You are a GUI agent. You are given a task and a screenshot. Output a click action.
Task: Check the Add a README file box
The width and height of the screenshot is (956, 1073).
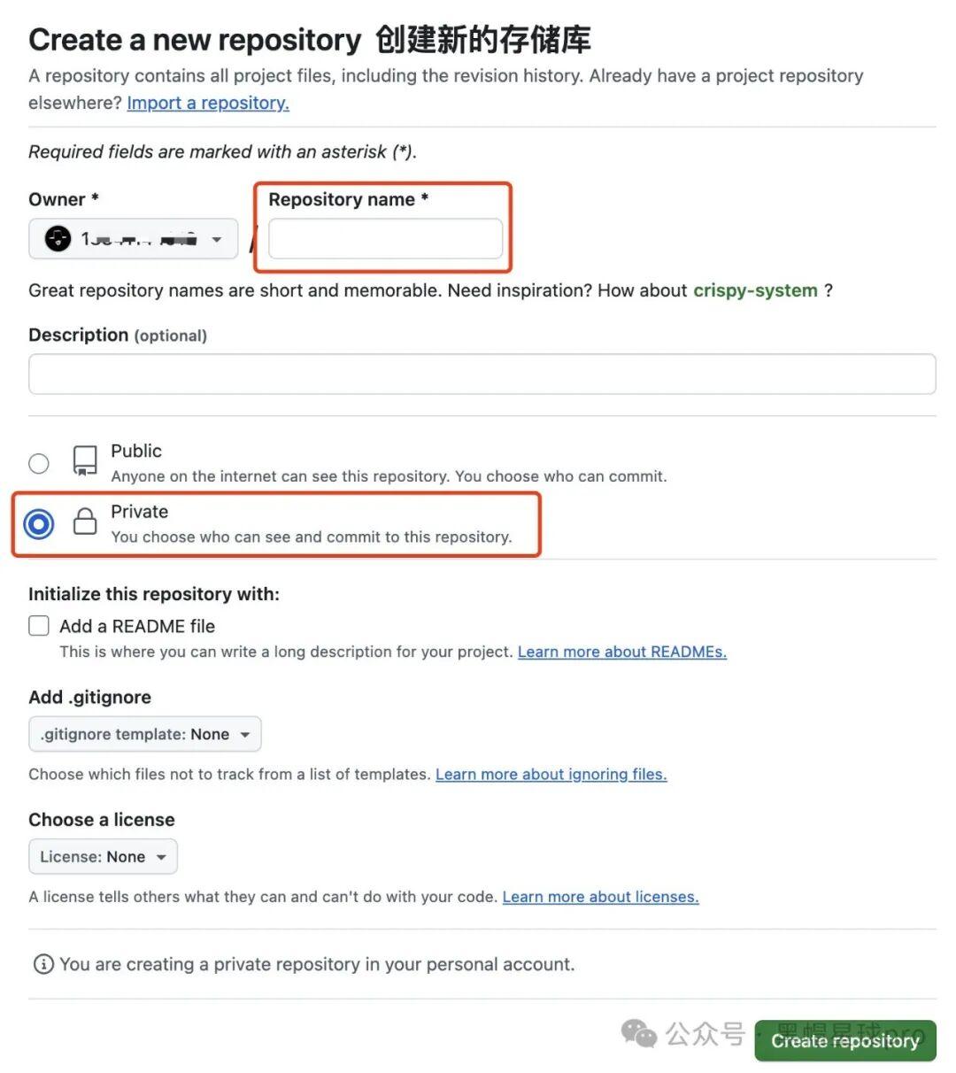pyautogui.click(x=39, y=626)
